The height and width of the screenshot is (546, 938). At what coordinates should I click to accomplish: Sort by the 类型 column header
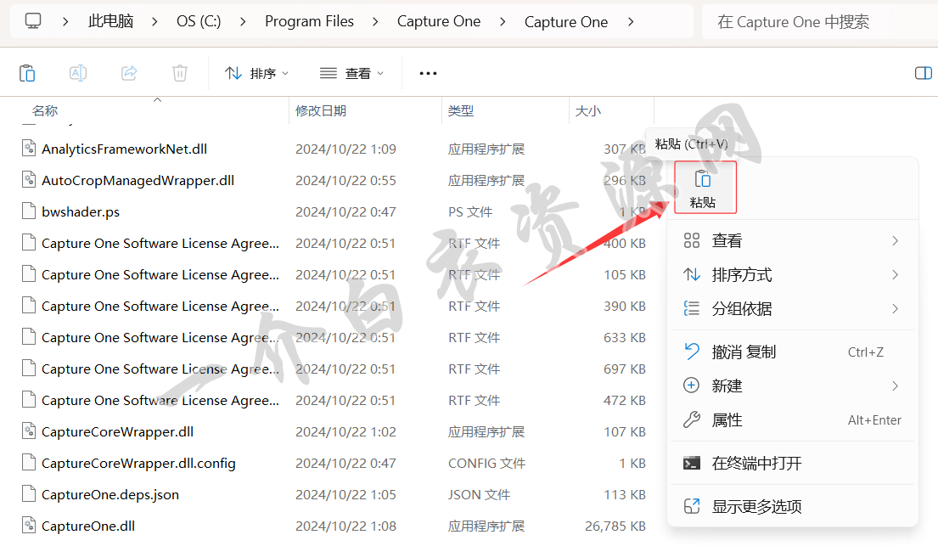(x=461, y=110)
